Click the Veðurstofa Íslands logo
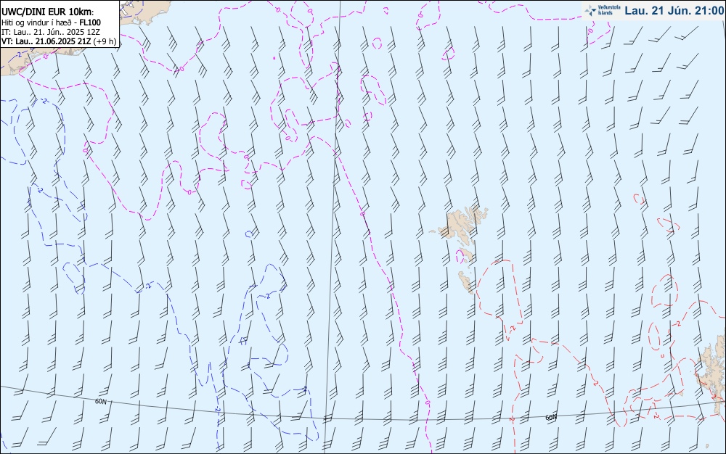The width and height of the screenshot is (726, 454). [x=602, y=10]
